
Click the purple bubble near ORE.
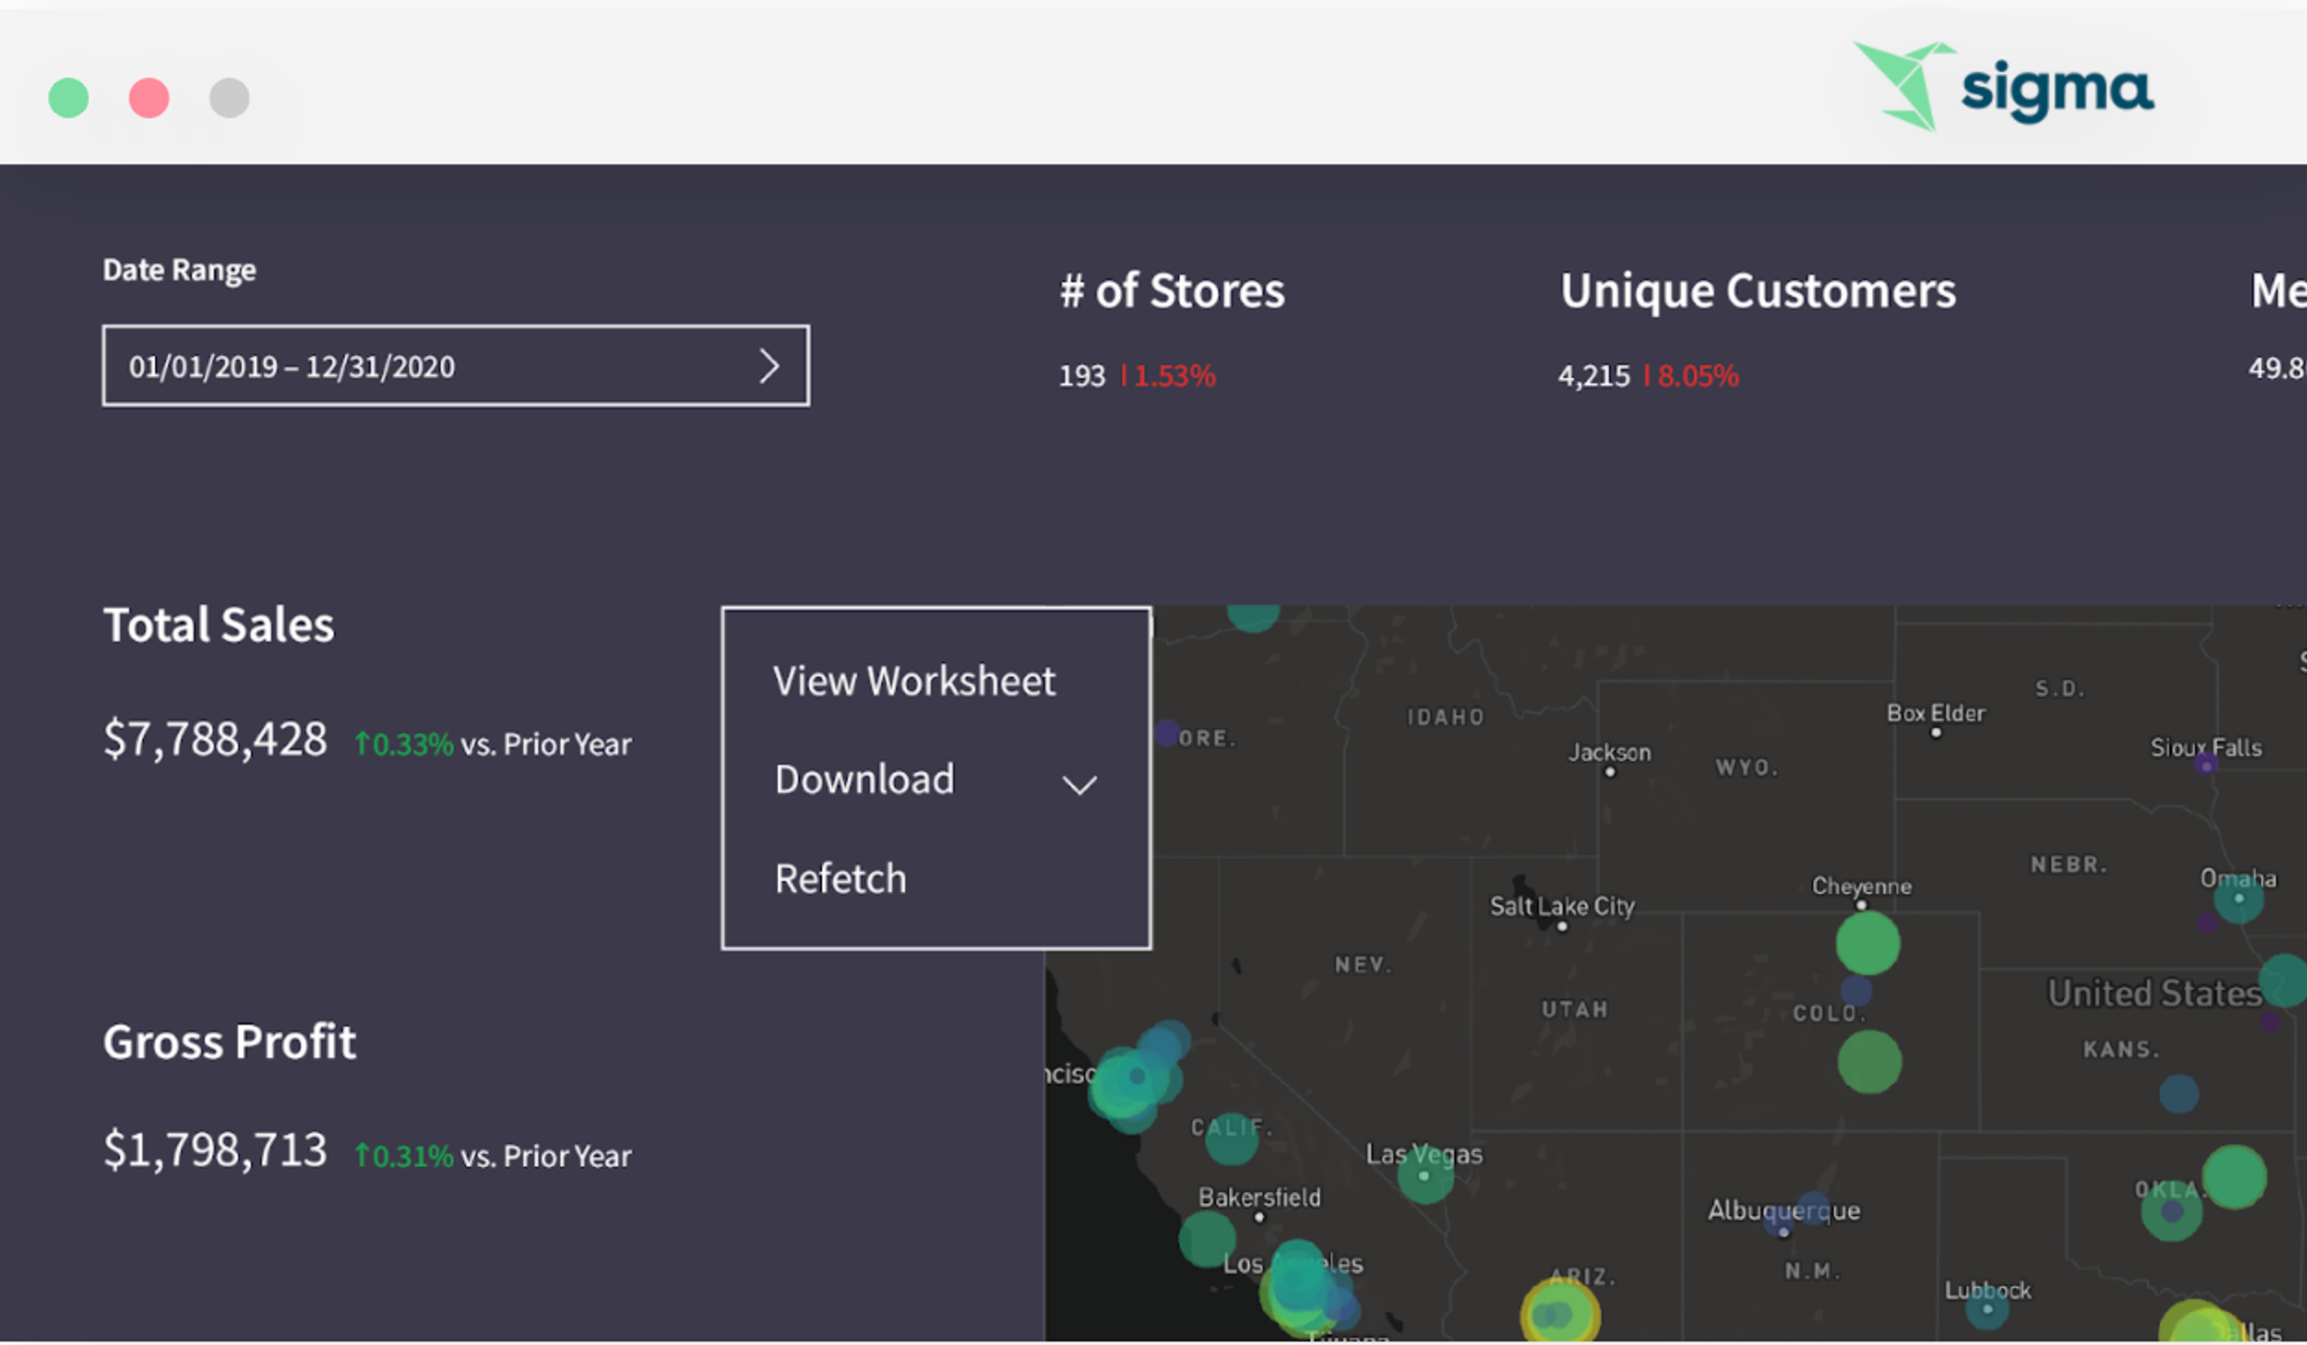1166,733
